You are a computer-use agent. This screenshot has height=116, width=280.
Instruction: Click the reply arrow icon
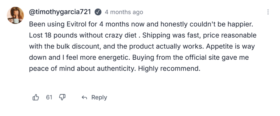click(x=84, y=98)
